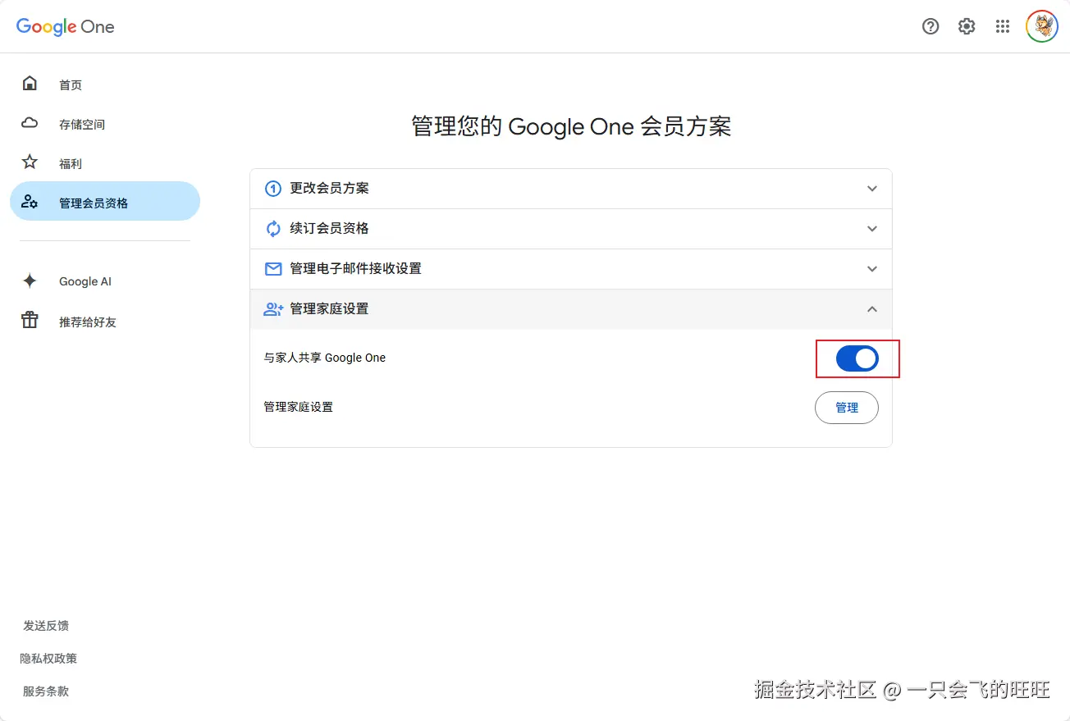Screen dimensions: 1070x721
Task: Select 管理会员资格 in the sidebar
Action: [105, 202]
